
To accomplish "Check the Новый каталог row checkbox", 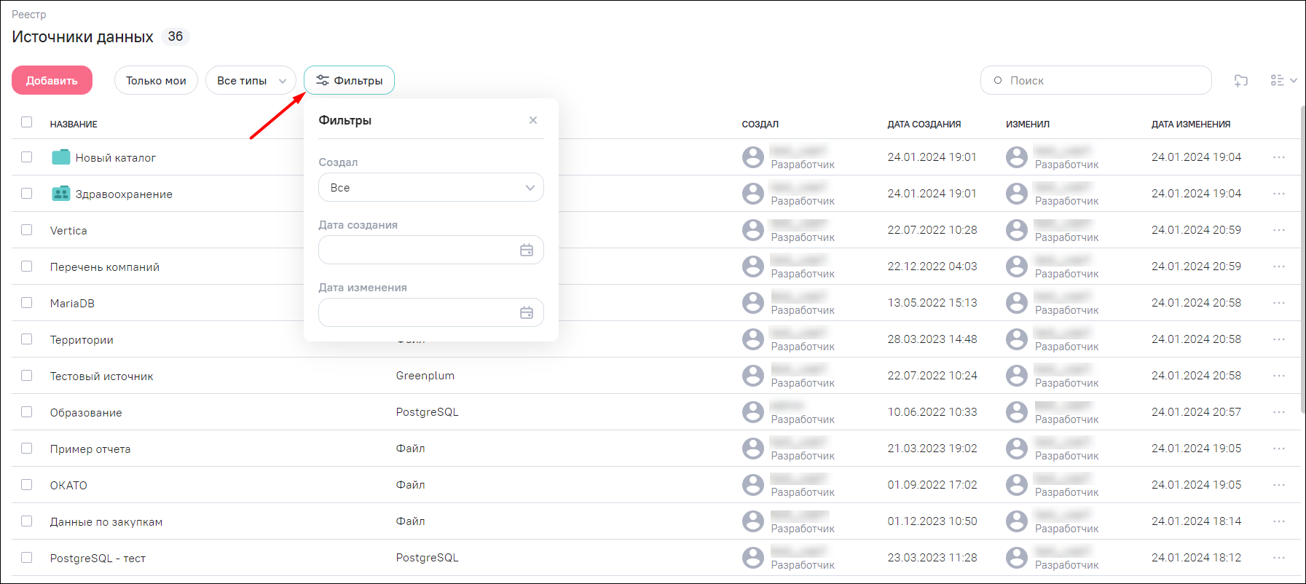I will (x=27, y=157).
